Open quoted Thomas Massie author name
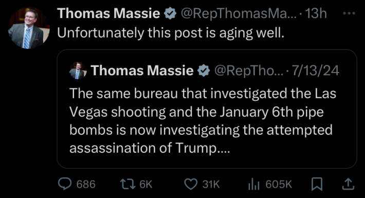 pos(142,70)
